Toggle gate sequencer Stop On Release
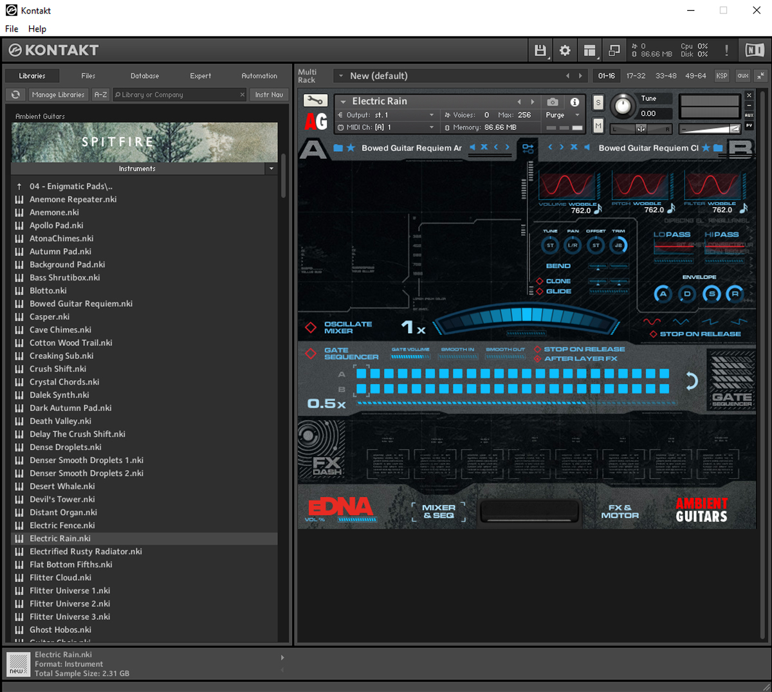The height and width of the screenshot is (692, 772). pyautogui.click(x=538, y=349)
